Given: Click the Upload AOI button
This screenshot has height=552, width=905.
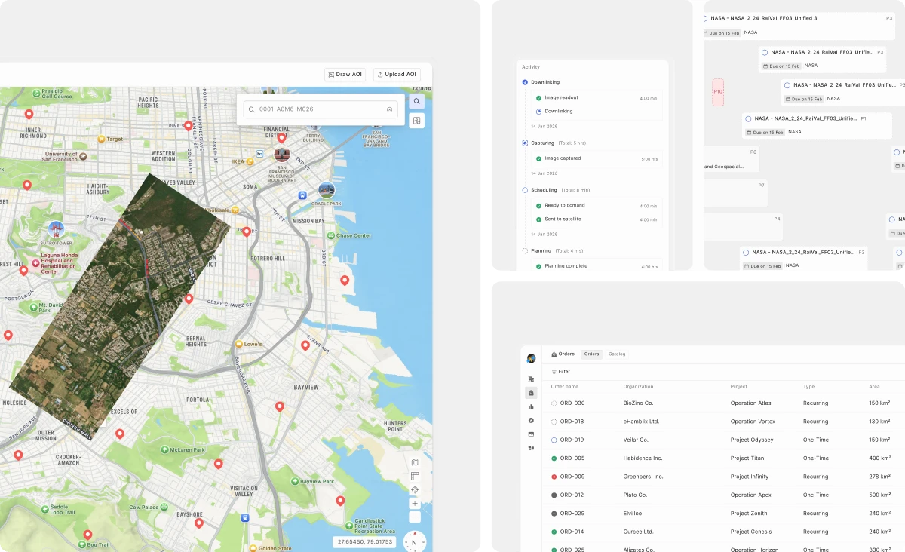Looking at the screenshot, I should [397, 75].
